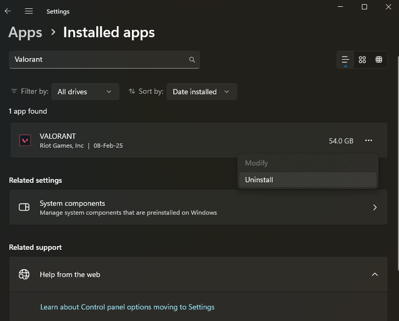Click the Valorant search text field
The width and height of the screenshot is (399, 321).
coord(99,60)
